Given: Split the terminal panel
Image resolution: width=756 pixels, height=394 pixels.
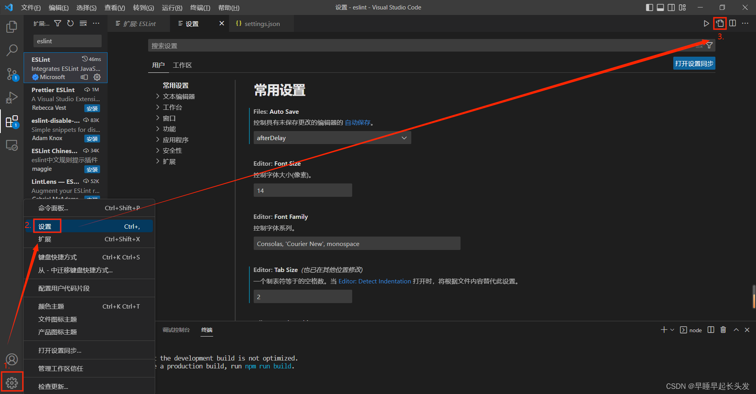Looking at the screenshot, I should tap(711, 330).
